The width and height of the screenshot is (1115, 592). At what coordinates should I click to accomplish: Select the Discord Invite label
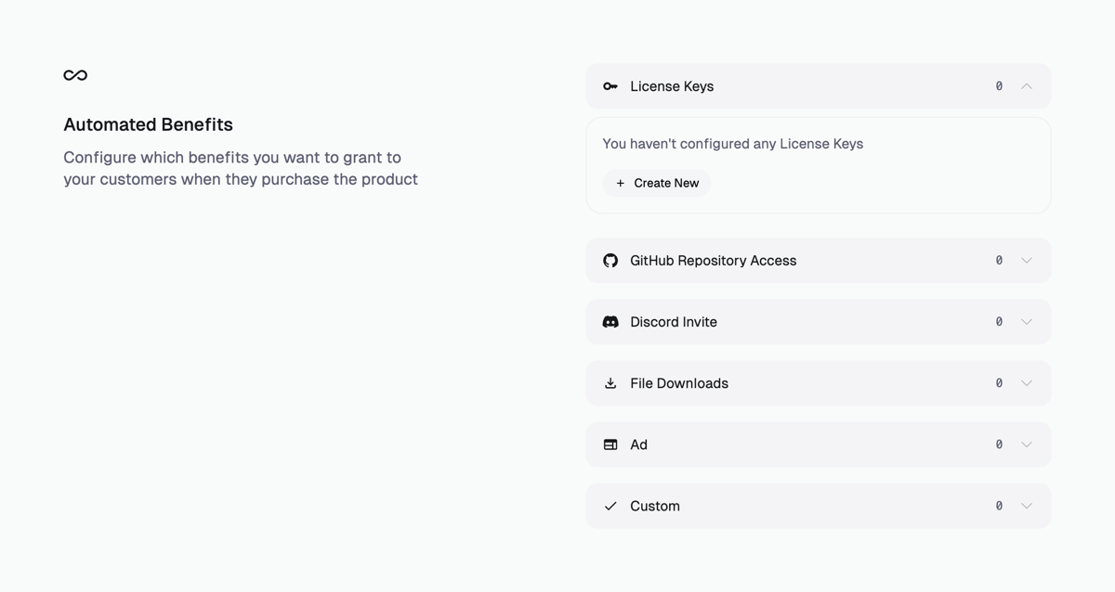click(674, 322)
